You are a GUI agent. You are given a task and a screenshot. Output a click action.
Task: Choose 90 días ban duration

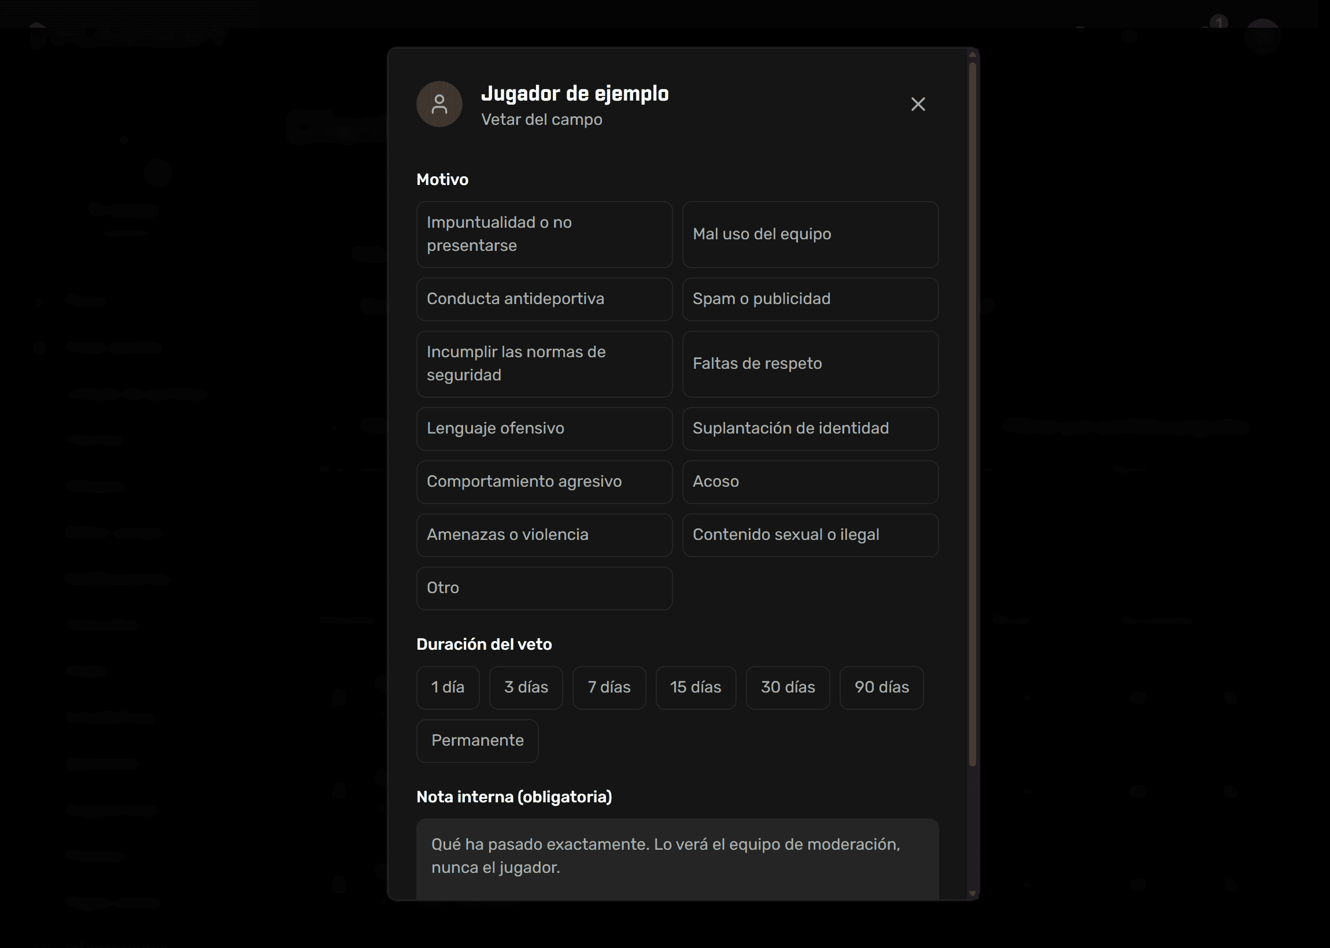(x=882, y=688)
